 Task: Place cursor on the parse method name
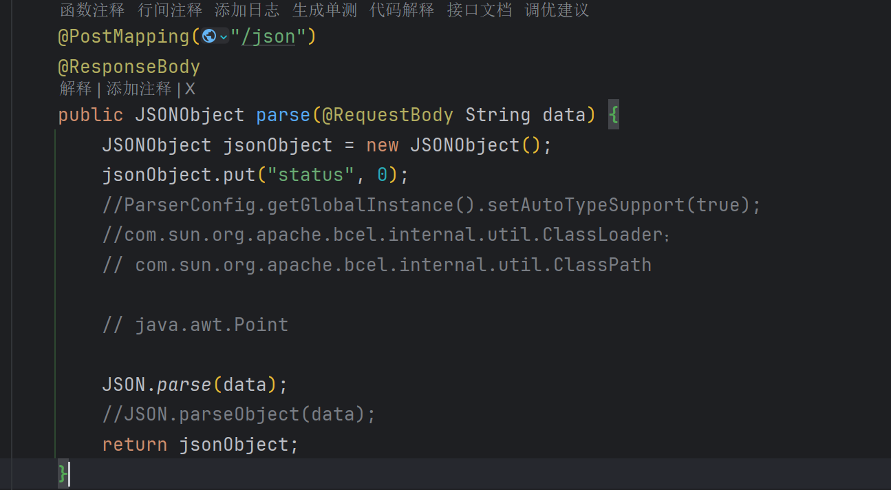point(283,115)
